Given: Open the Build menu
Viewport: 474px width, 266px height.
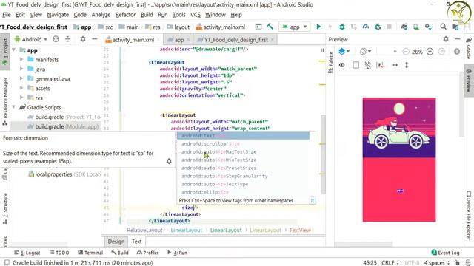Looking at the screenshot, I should [x=147, y=15].
